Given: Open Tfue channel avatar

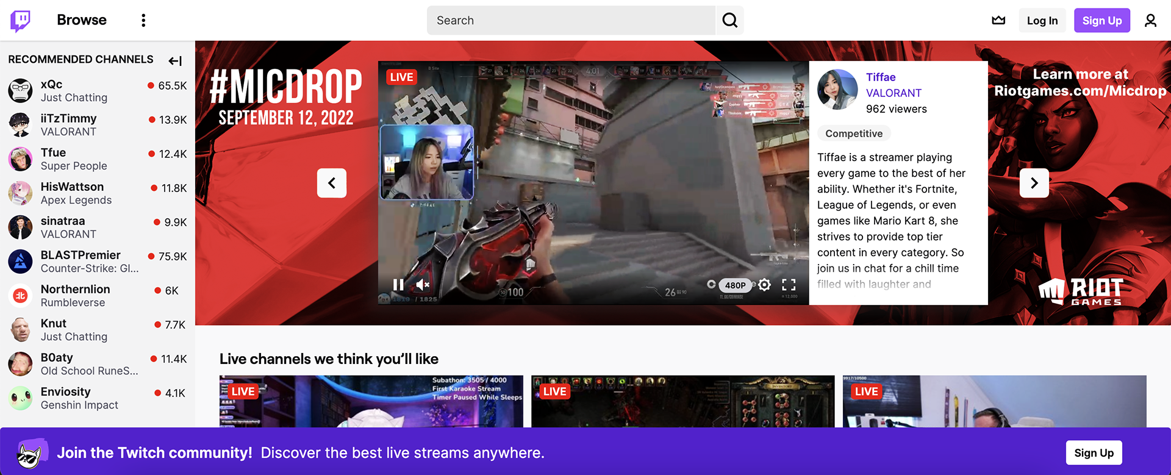Looking at the screenshot, I should point(20,159).
